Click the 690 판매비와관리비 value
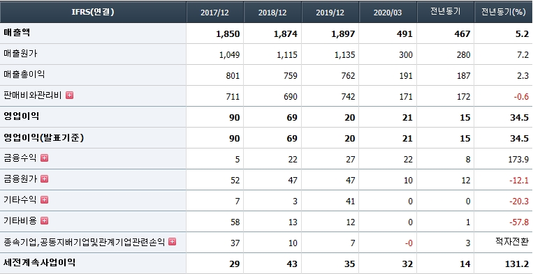 click(x=291, y=97)
